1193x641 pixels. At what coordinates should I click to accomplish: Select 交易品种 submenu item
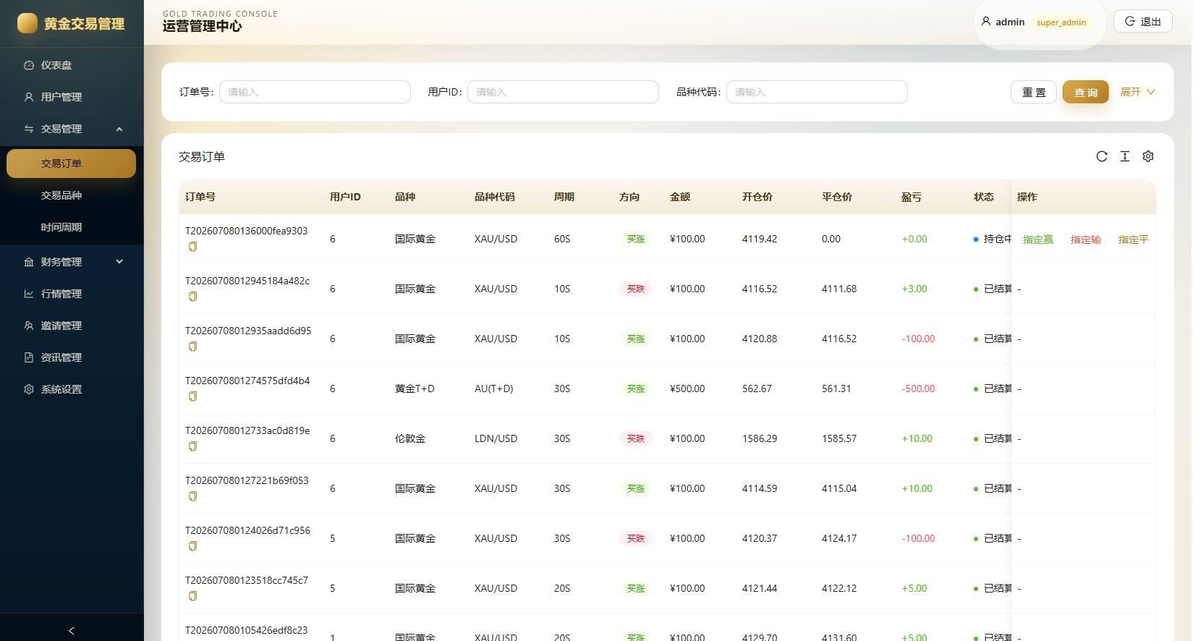click(x=72, y=195)
